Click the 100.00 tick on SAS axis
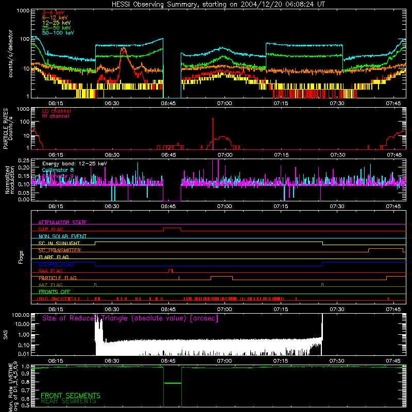 point(21,315)
